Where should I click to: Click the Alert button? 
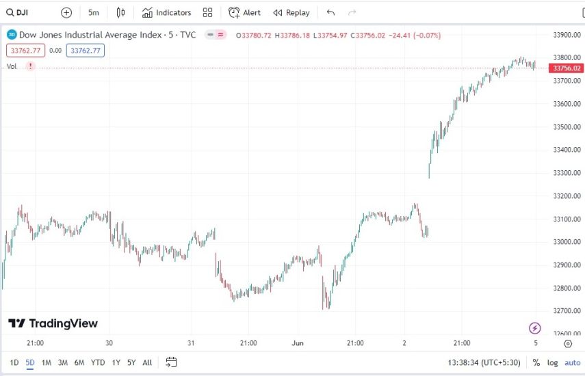tap(245, 12)
